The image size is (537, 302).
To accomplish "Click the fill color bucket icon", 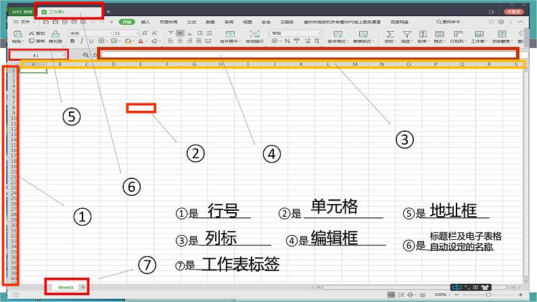I will [x=128, y=41].
